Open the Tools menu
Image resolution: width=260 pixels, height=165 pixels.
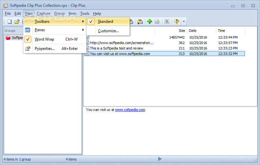click(x=85, y=14)
